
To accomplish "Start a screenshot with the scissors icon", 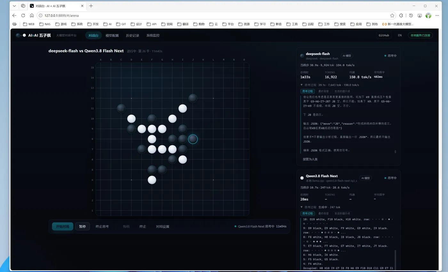I will [x=420, y=15].
